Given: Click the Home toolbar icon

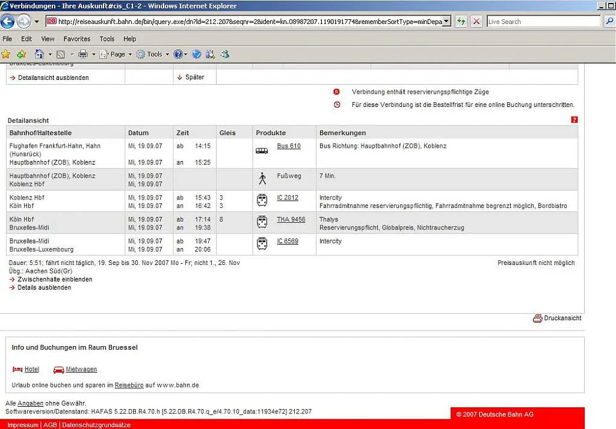Looking at the screenshot, I should tap(40, 54).
